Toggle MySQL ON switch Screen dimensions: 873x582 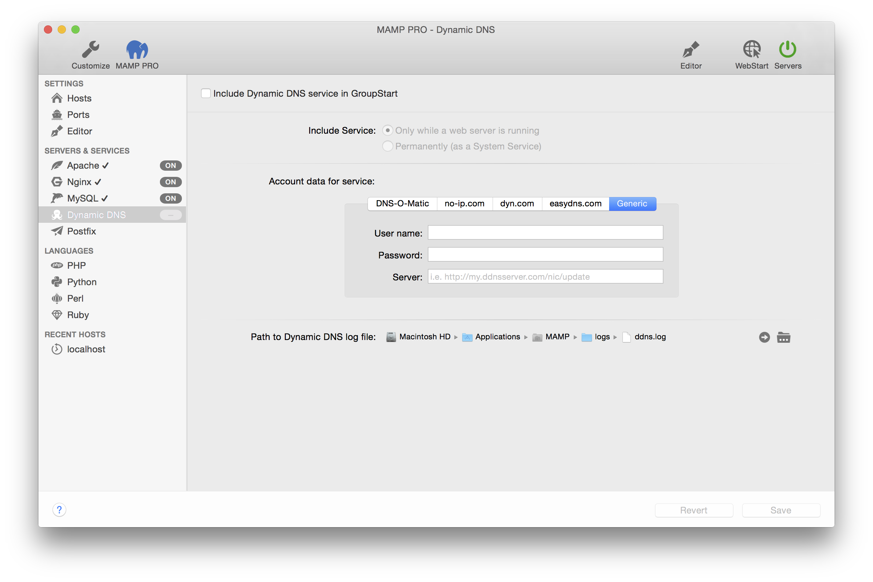[x=171, y=198]
